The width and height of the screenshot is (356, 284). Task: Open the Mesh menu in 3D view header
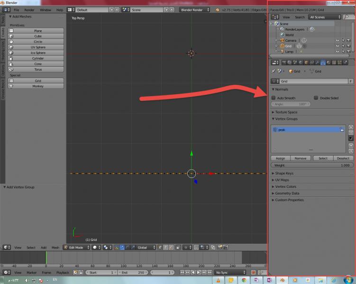tap(55, 247)
